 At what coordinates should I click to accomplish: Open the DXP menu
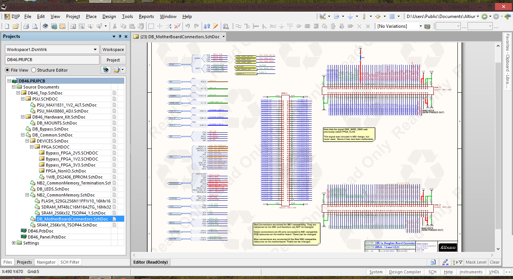tap(12, 16)
